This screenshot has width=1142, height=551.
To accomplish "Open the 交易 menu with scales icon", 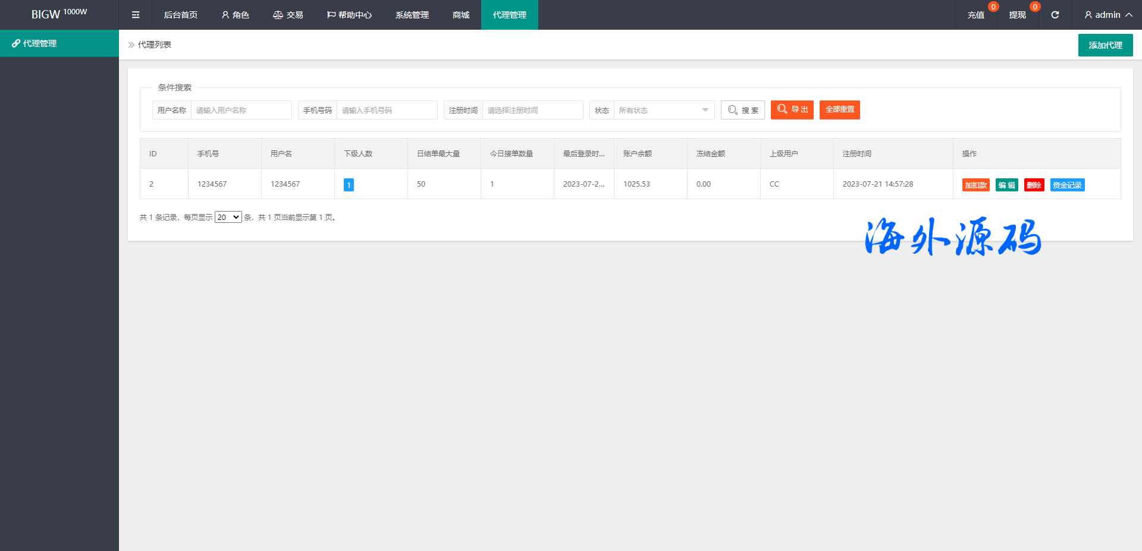I will pyautogui.click(x=288, y=15).
